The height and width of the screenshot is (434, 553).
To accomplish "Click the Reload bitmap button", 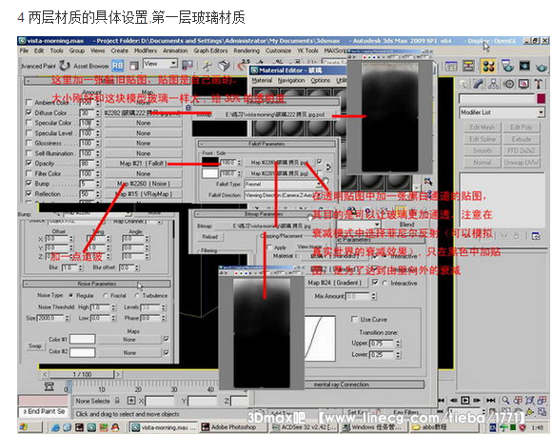I will (x=209, y=237).
